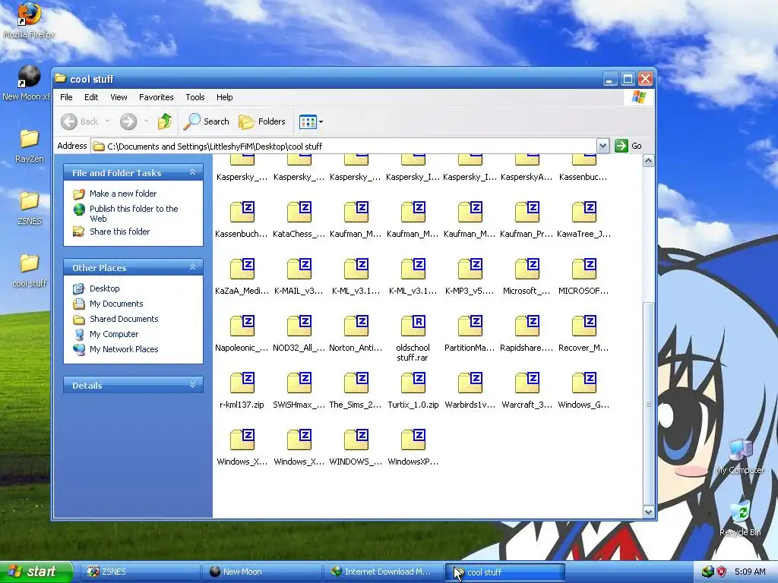
Task: Switch to New Moon taskbar button
Action: tap(262, 572)
